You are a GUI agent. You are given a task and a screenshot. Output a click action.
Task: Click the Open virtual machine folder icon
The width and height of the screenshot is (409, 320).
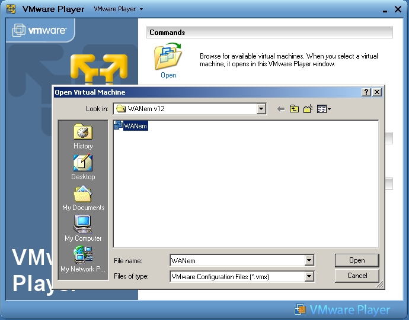tap(168, 58)
